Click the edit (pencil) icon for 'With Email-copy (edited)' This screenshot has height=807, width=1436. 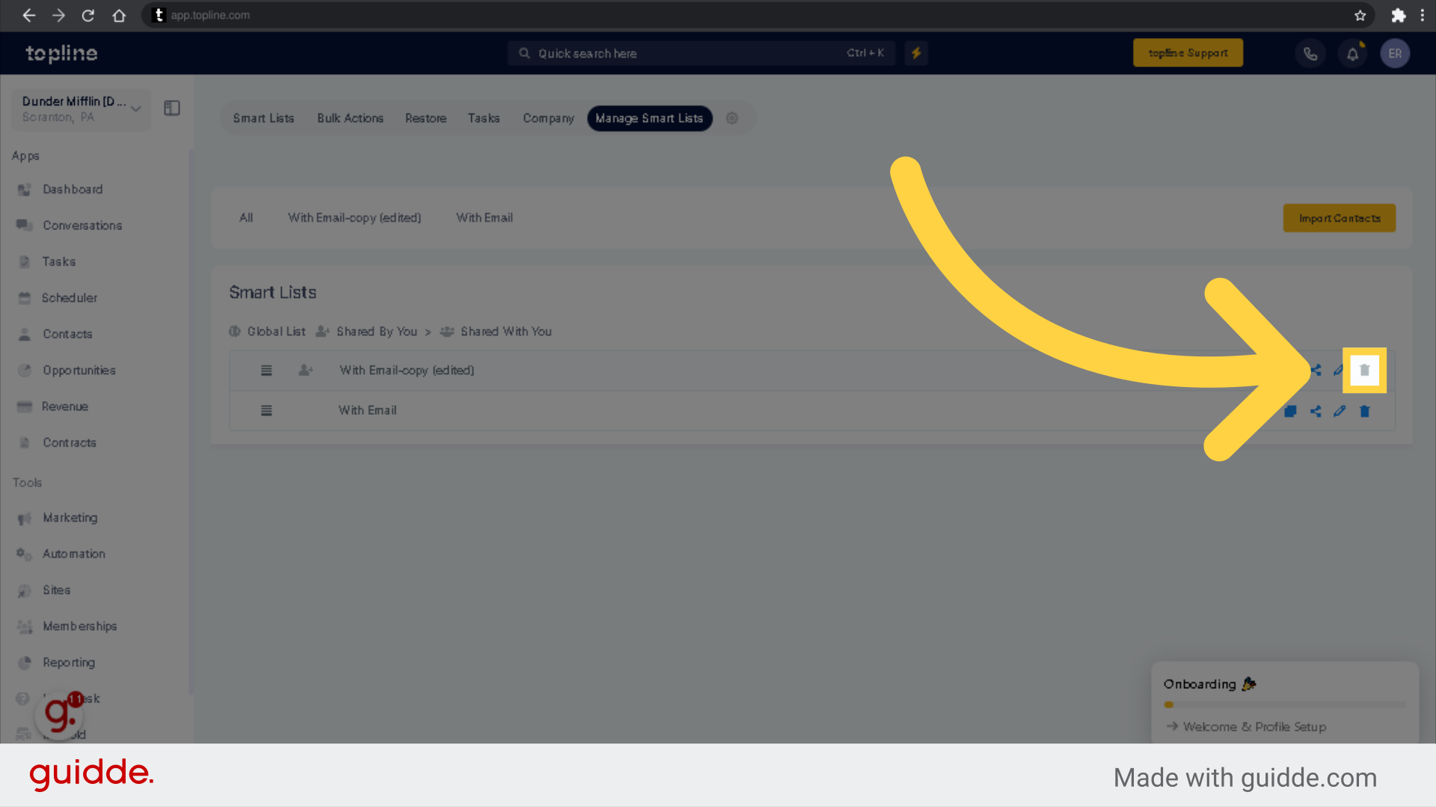[1338, 370]
